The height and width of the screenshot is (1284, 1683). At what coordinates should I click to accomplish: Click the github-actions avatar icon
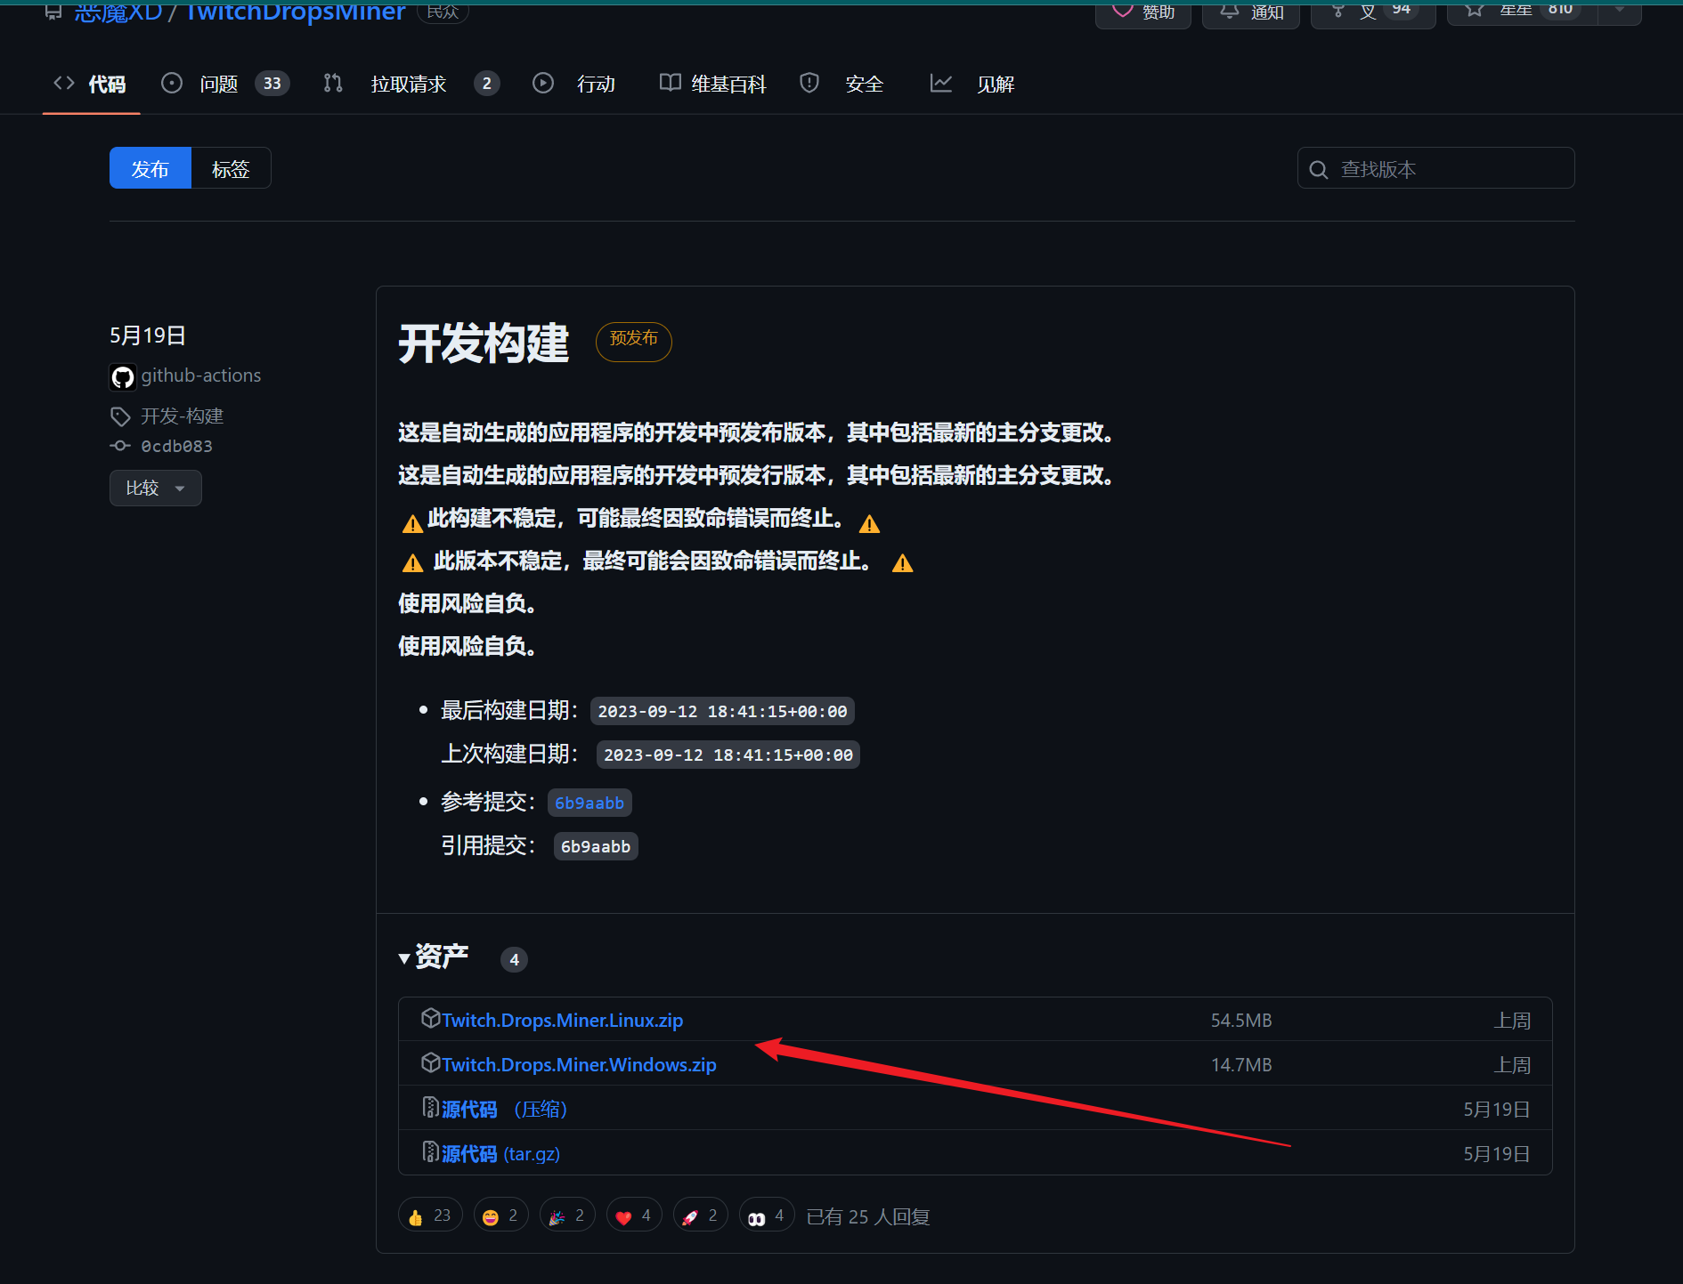(x=123, y=377)
